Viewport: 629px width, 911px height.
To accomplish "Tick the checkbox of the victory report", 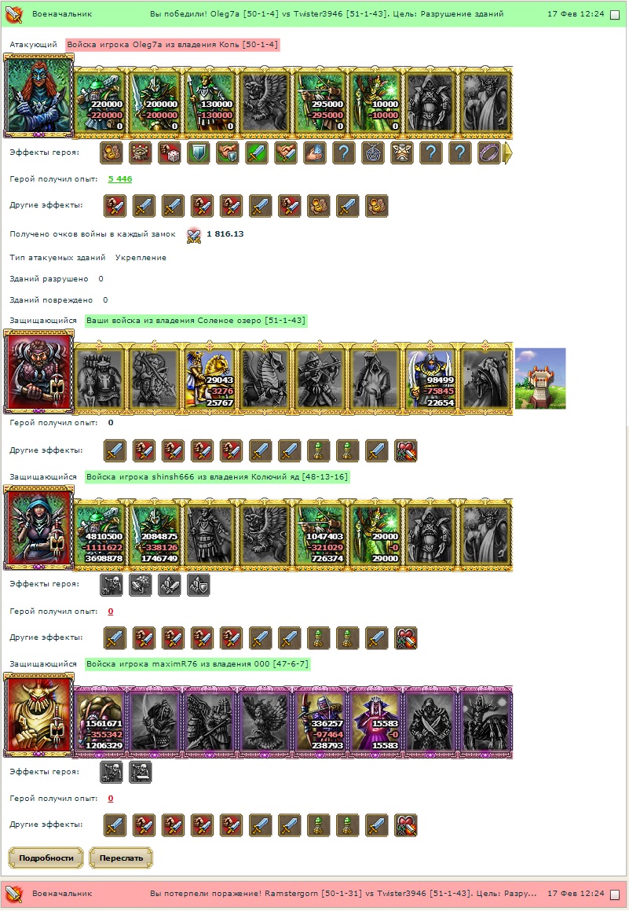I will coord(615,14).
